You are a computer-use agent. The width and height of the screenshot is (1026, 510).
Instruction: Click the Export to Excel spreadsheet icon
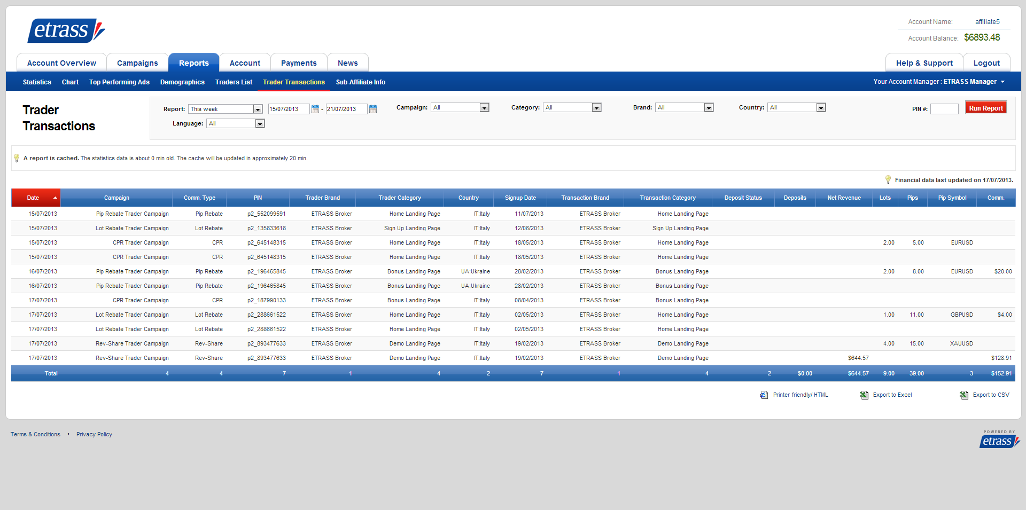point(864,395)
